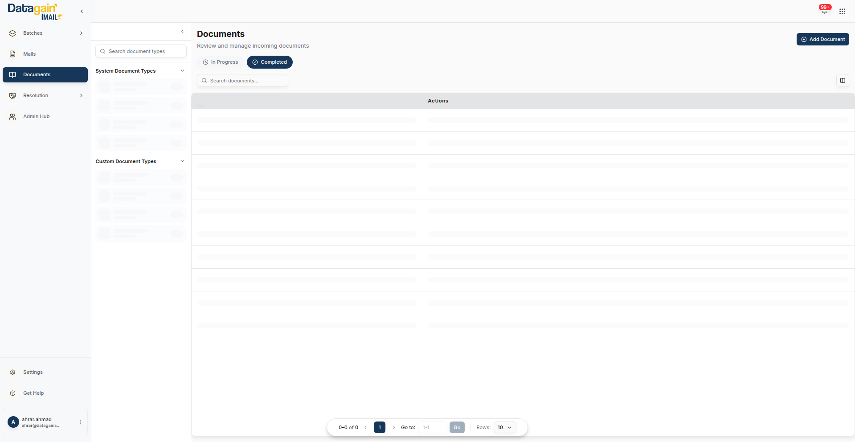Screen dimensions: 855x442
Task: Open the Settings page
Action: [33, 372]
